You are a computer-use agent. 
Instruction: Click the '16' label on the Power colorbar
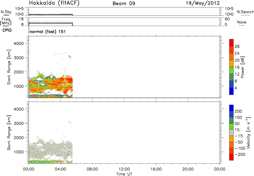click(x=237, y=67)
